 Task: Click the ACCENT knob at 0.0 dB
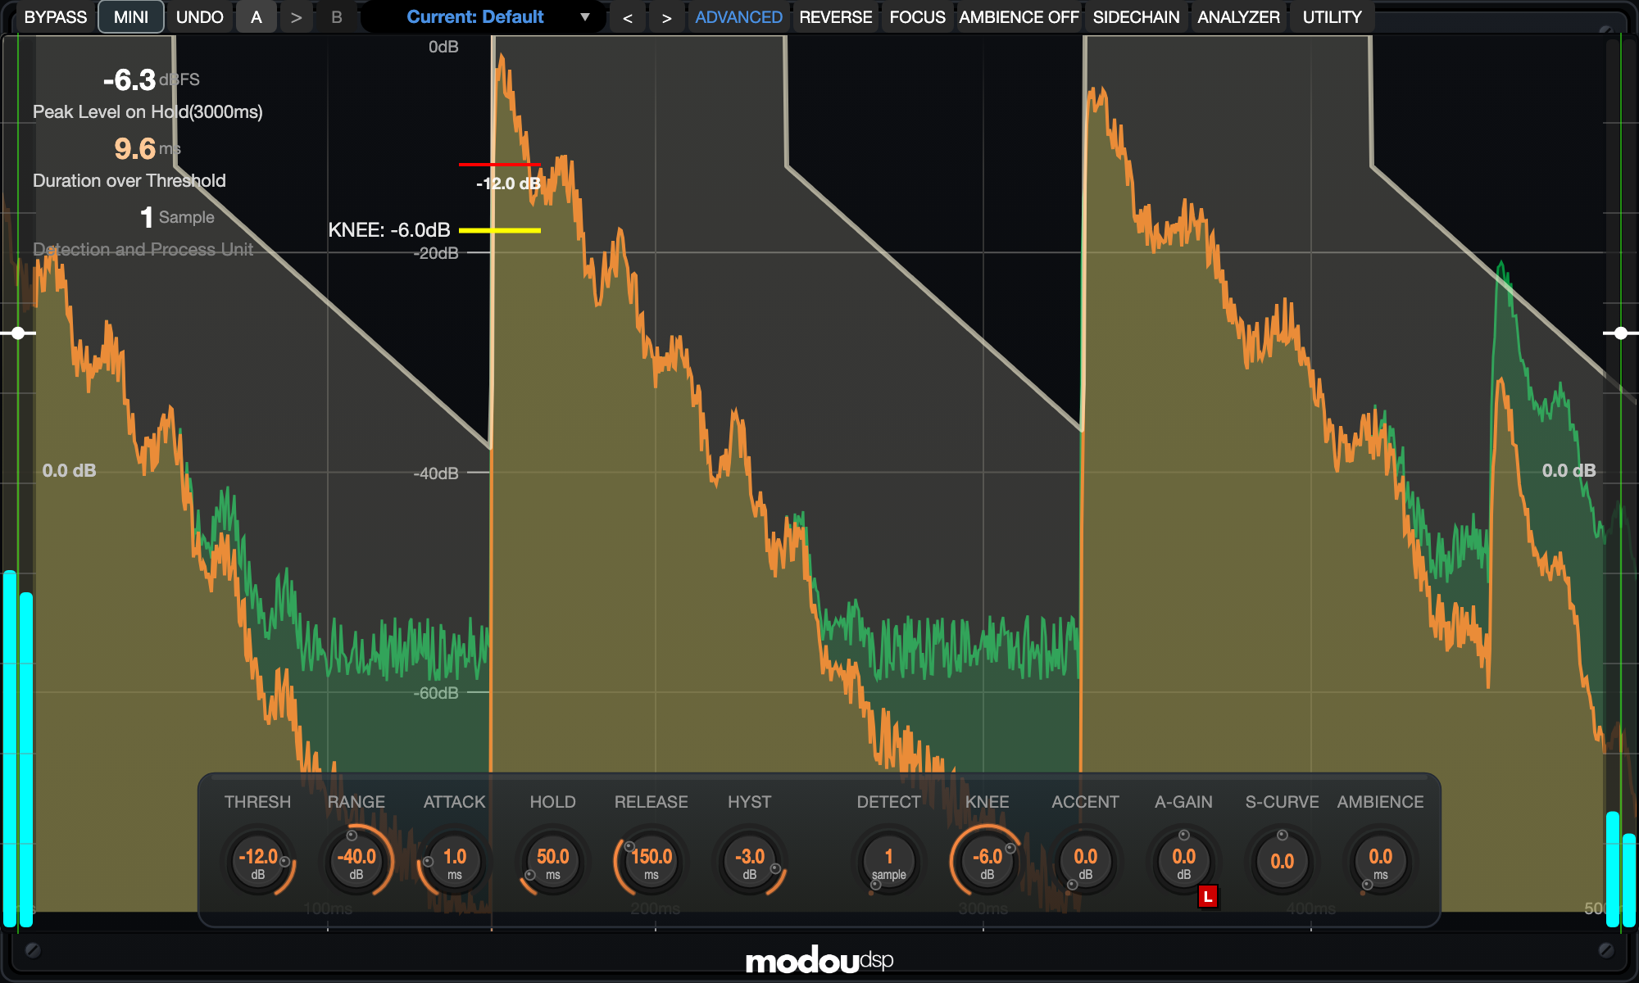point(1086,862)
